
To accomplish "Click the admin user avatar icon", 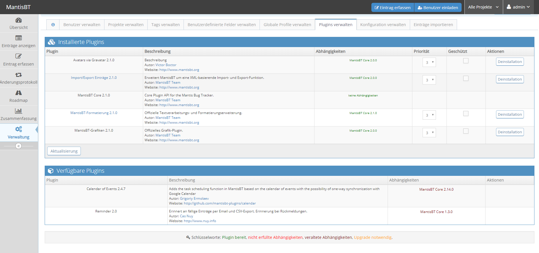I will pos(509,7).
